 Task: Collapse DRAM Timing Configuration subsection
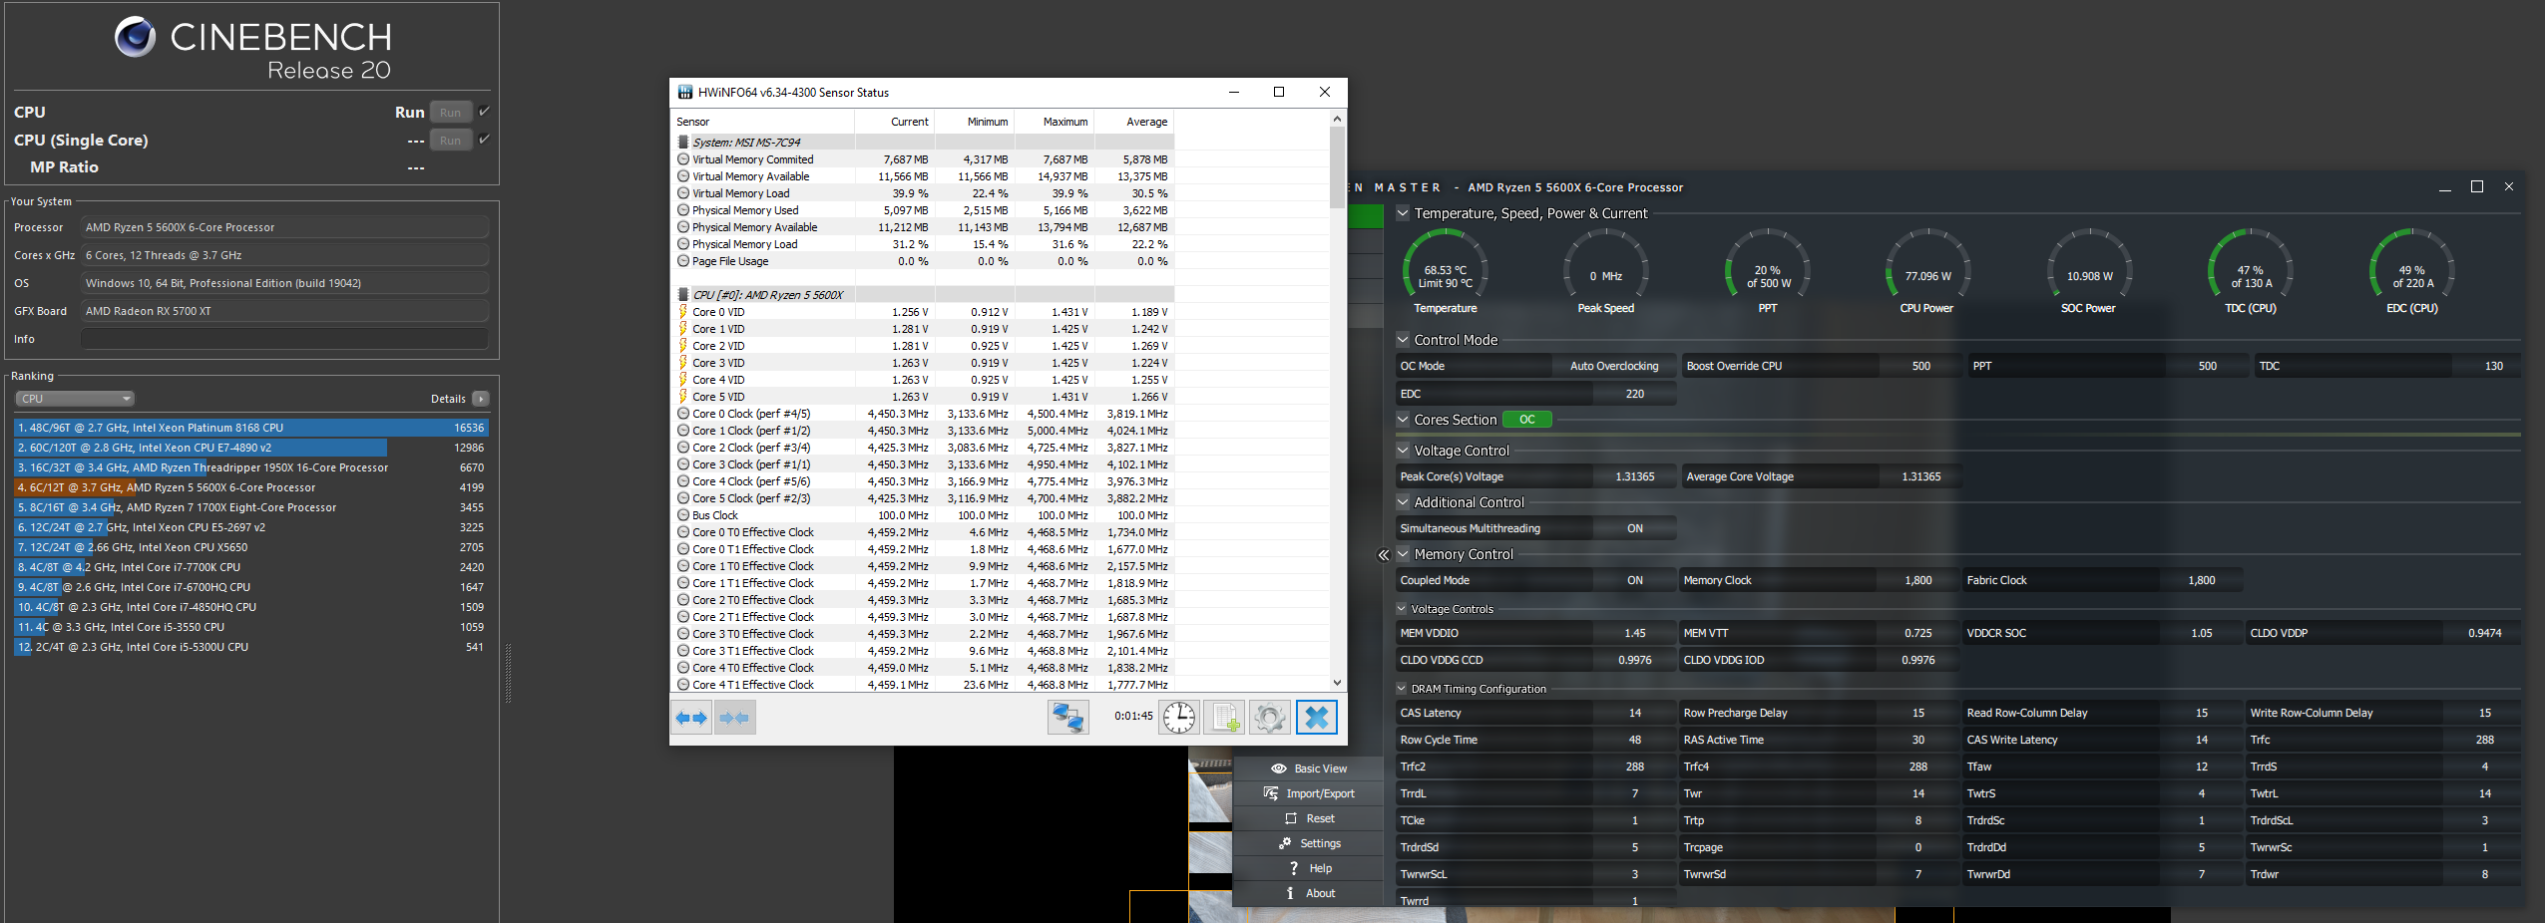[x=1402, y=689]
